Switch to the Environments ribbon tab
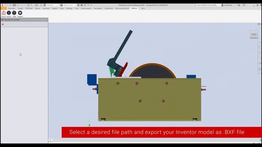 click(x=86, y=8)
